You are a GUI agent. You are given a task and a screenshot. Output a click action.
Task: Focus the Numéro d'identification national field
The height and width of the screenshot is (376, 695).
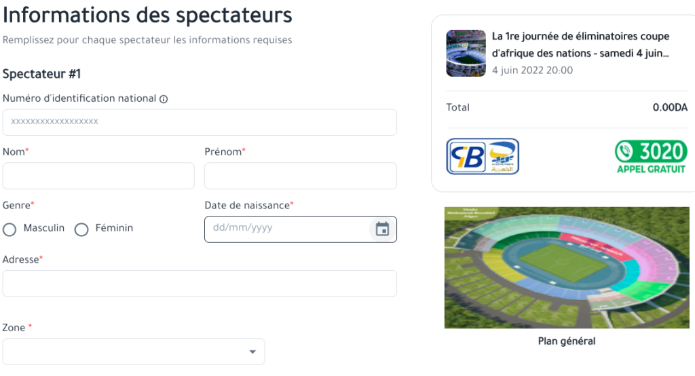tap(200, 122)
